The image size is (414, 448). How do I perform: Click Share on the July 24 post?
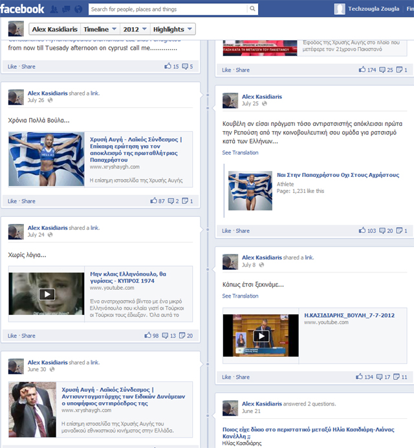[28, 336]
